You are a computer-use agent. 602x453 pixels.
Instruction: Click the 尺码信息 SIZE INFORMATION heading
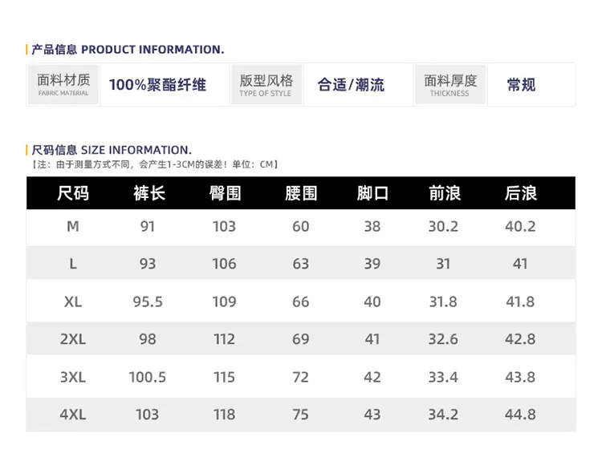112,150
